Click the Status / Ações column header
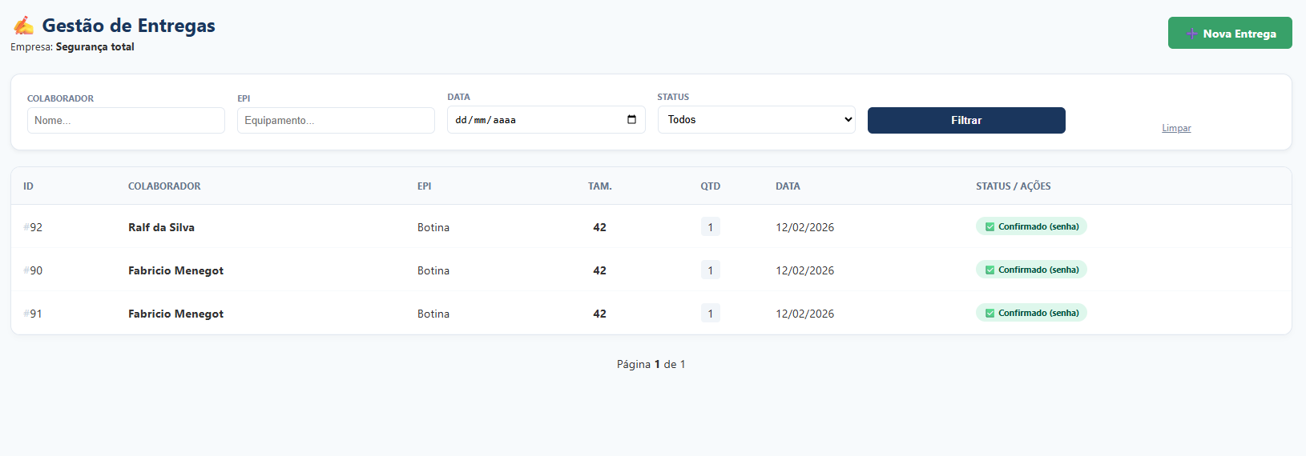 pos(1013,186)
